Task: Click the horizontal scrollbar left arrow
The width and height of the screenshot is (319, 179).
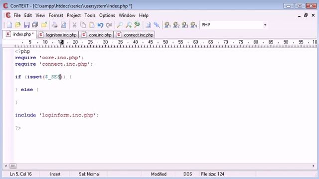Action: 5,166
